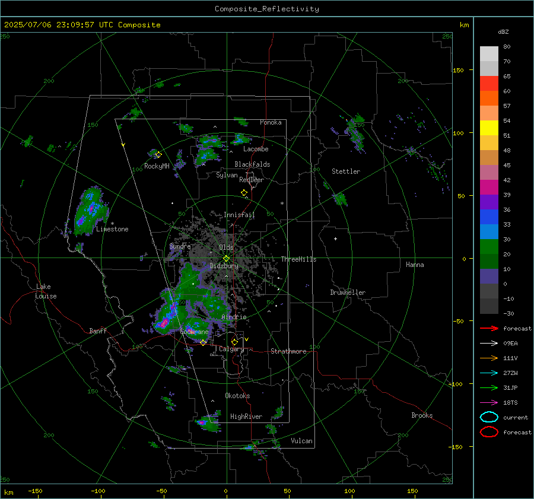Click the HighRiver label

[246, 417]
